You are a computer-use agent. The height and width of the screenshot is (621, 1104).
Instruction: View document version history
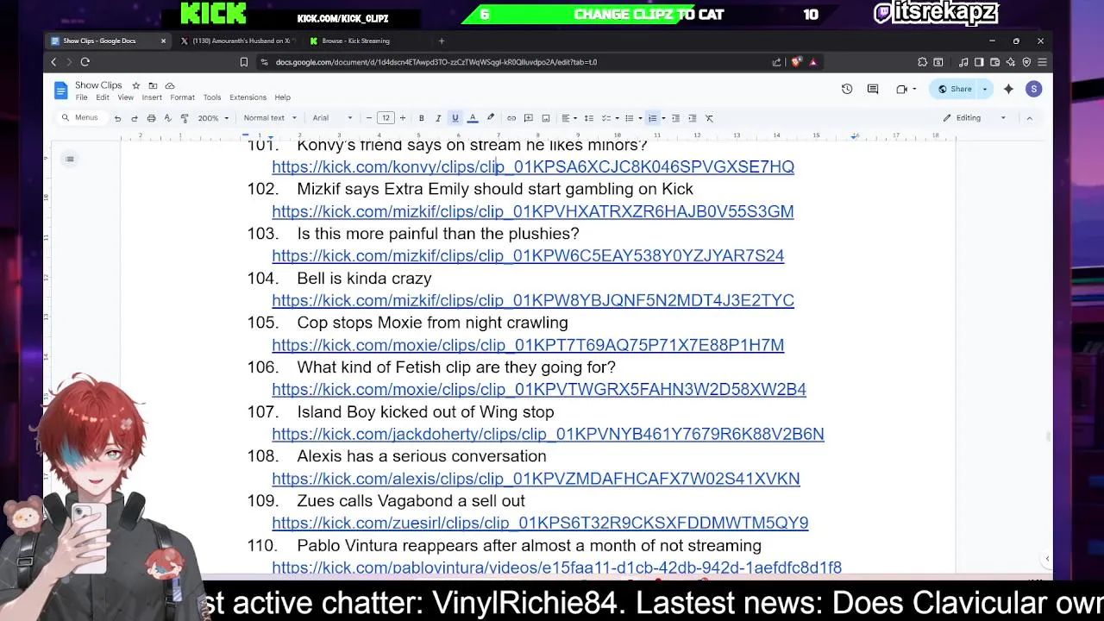tap(847, 89)
